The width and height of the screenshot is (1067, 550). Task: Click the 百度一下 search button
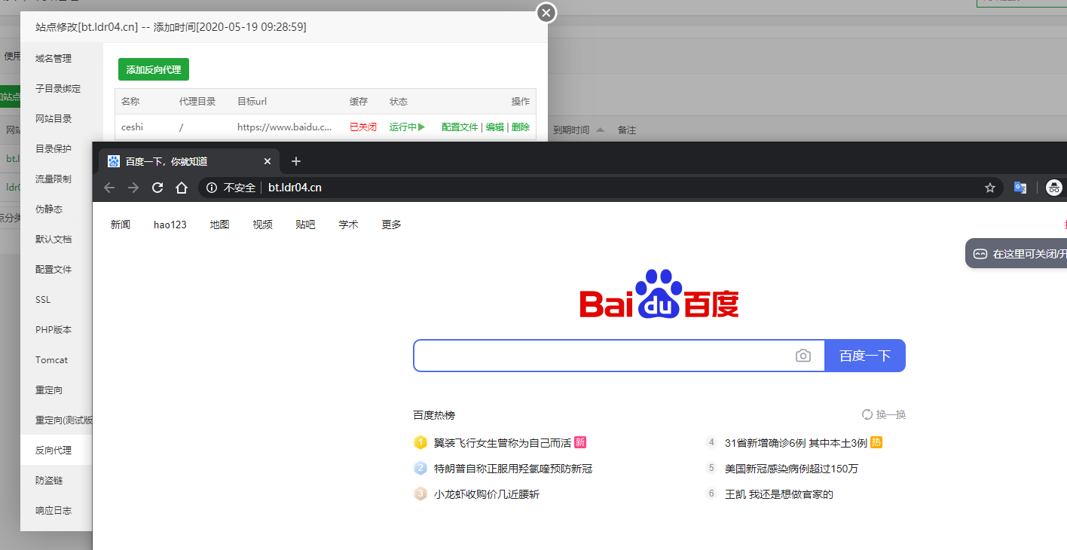click(x=865, y=356)
